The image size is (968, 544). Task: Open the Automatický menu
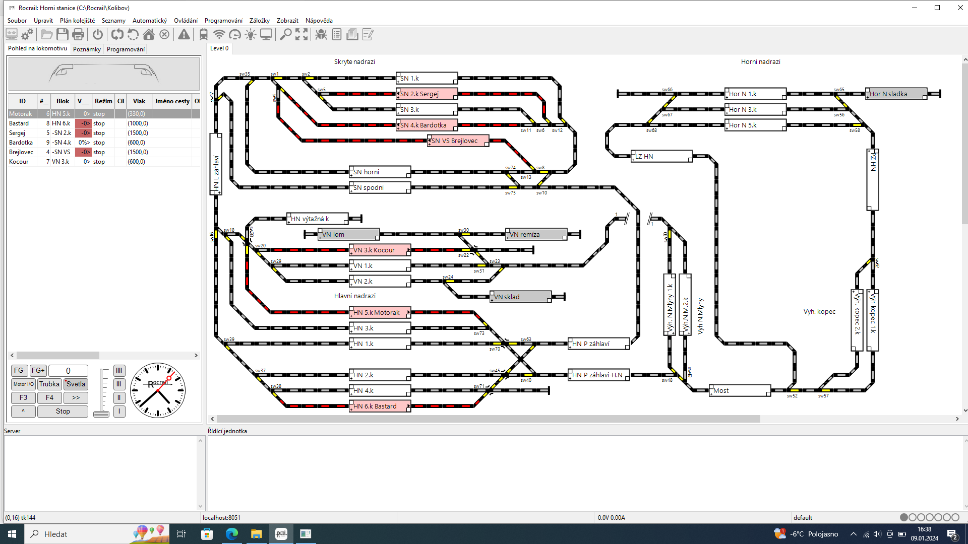(x=149, y=21)
